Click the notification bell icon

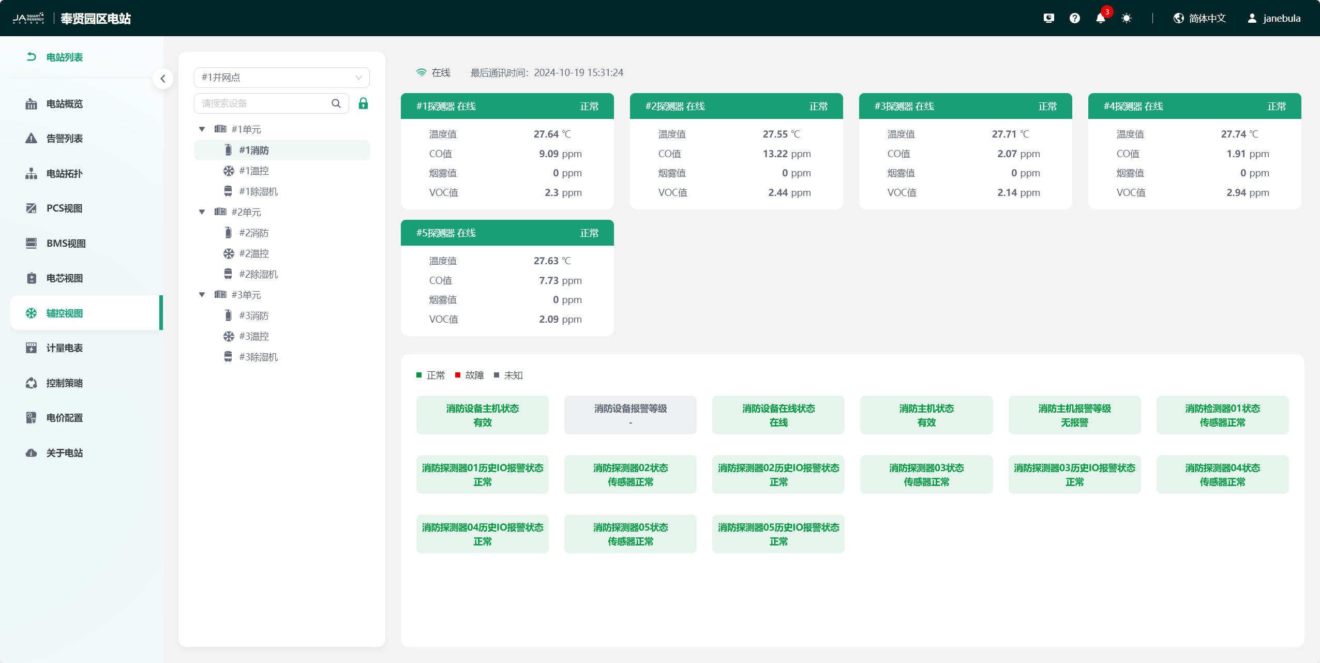(x=1100, y=19)
